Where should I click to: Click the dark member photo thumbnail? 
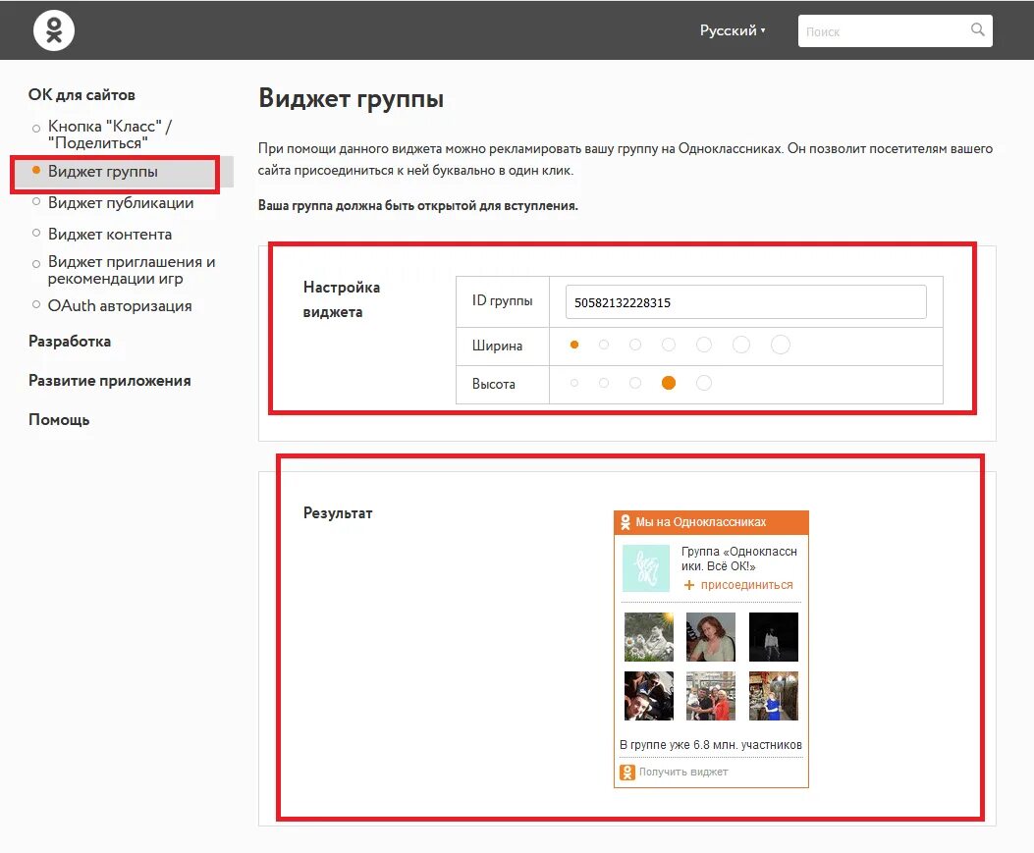774,637
